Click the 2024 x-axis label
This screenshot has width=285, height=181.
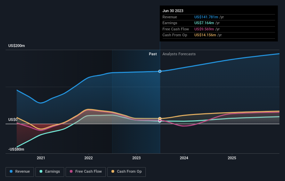pos(184,158)
